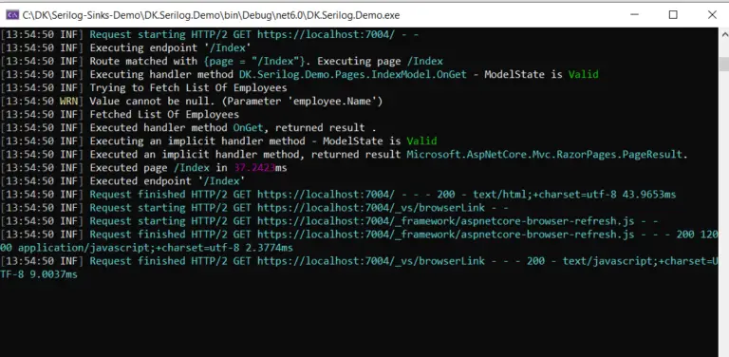Click the first localhost:7004 request starting URL
The width and height of the screenshot is (729, 357).
(326, 34)
